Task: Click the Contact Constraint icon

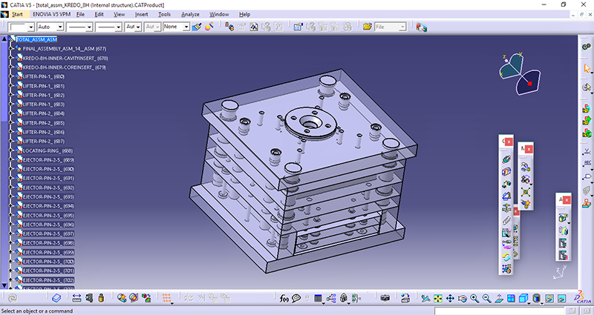Action: 506,172
